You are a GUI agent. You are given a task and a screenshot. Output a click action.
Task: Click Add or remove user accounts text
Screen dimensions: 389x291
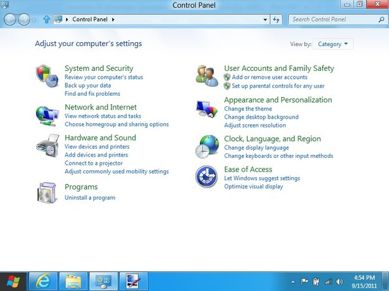(269, 77)
